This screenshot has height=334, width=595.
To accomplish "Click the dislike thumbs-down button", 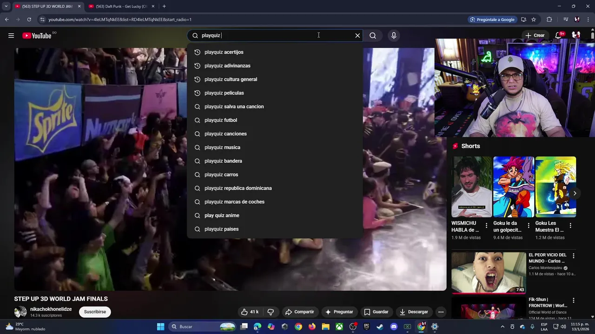I will [x=271, y=312].
